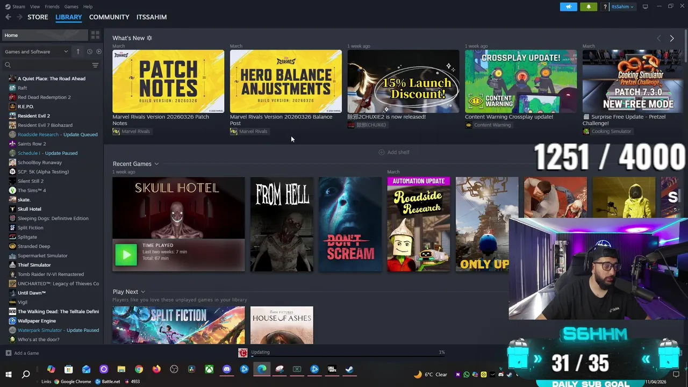Click the Marvel Rivals icon under Patch Notes
The image size is (688, 387).
(116, 131)
